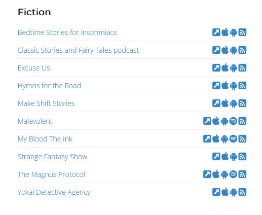Screen dimensions: 262x215
Task: Open the Malevolent podcast link
Action: pyautogui.click(x=35, y=121)
